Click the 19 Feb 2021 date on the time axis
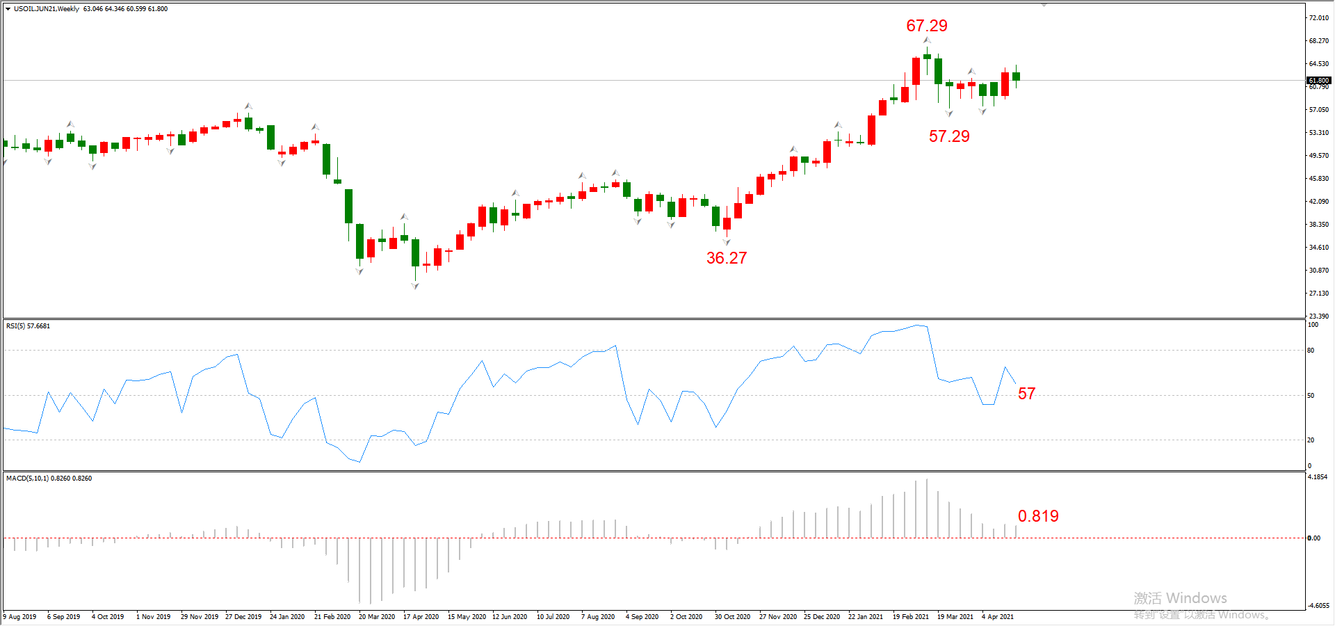This screenshot has height=626, width=1335. 910,617
